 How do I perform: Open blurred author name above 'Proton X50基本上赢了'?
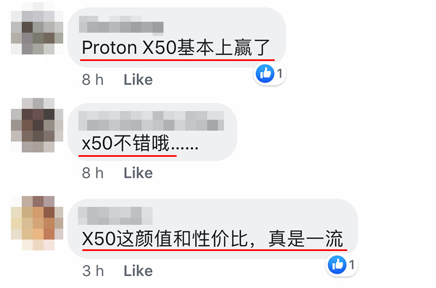121,24
